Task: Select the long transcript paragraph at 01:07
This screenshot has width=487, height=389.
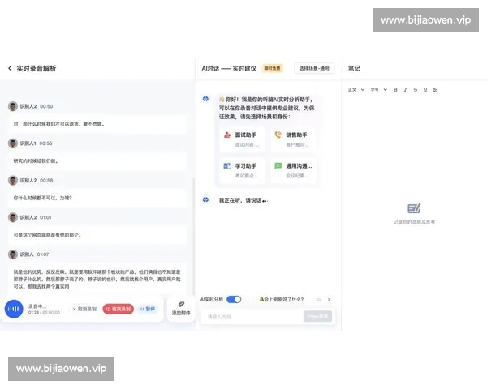Action: pos(97,279)
